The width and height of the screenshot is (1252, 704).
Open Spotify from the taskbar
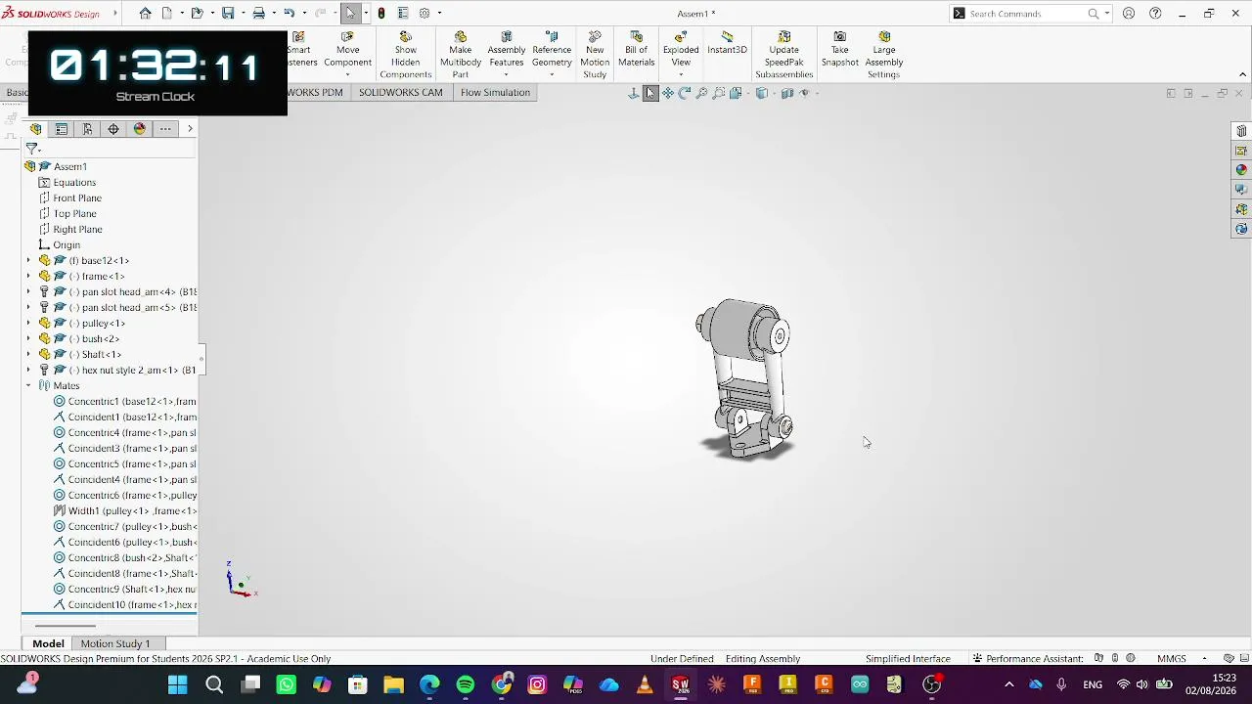click(466, 684)
